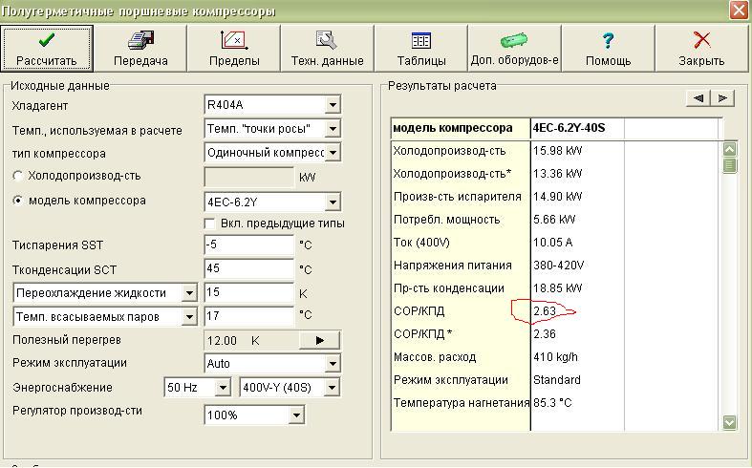Click results scrollbar down arrow
Image resolution: width=752 pixels, height=468 pixels.
(729, 422)
